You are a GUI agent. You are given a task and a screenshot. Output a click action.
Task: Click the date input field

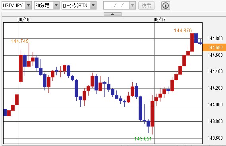pyautogui.click(x=116, y=6)
